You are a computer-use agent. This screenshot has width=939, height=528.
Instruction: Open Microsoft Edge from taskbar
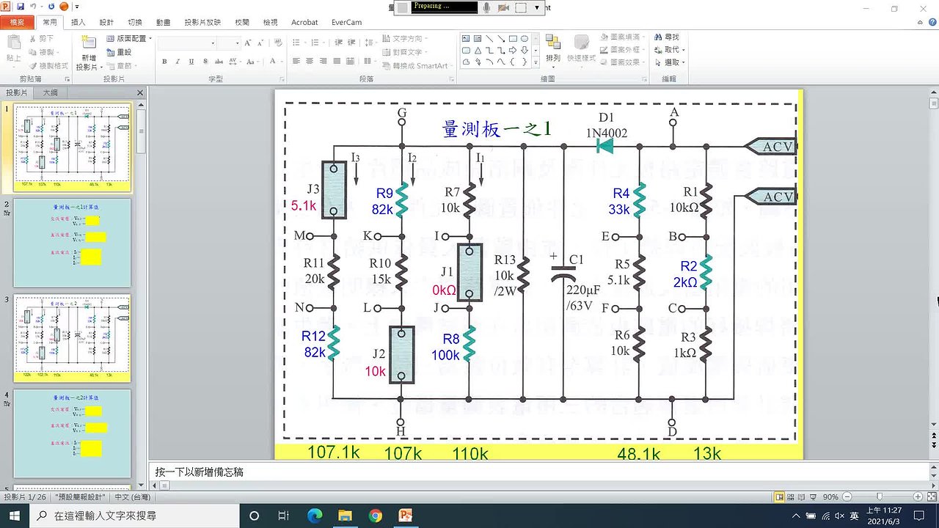pyautogui.click(x=315, y=516)
